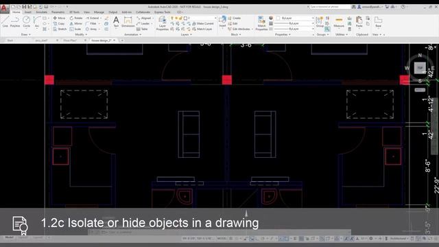Switch to the house design_2 drawing tab
The image size is (439, 247).
[x=102, y=40]
